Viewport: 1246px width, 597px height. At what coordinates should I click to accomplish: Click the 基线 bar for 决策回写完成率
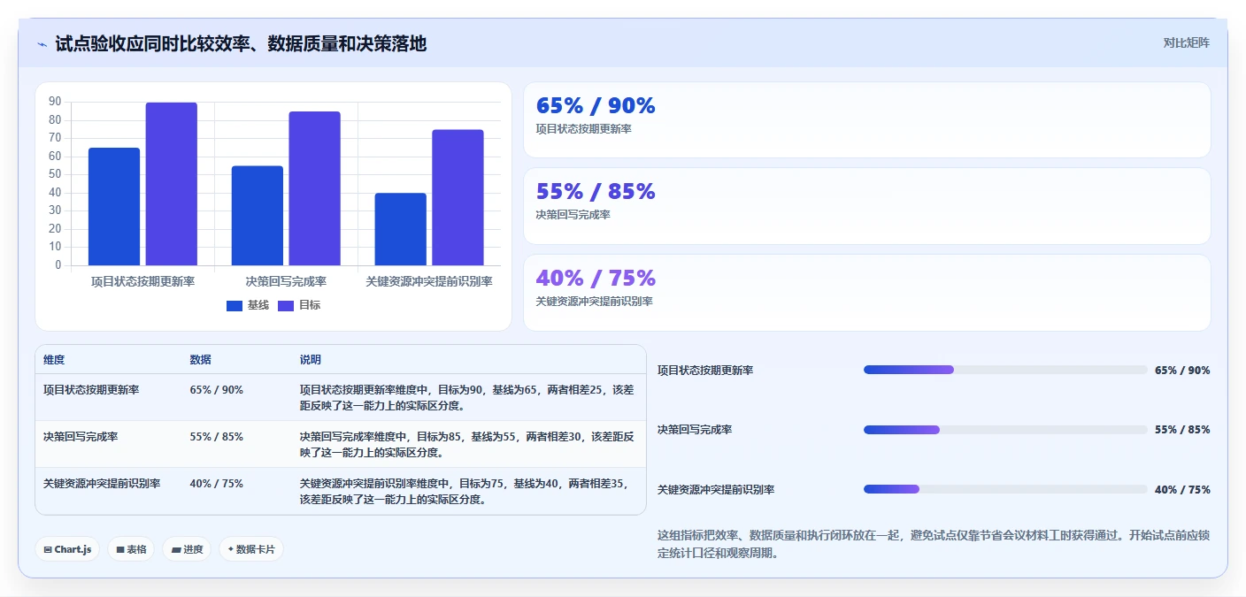click(258, 216)
